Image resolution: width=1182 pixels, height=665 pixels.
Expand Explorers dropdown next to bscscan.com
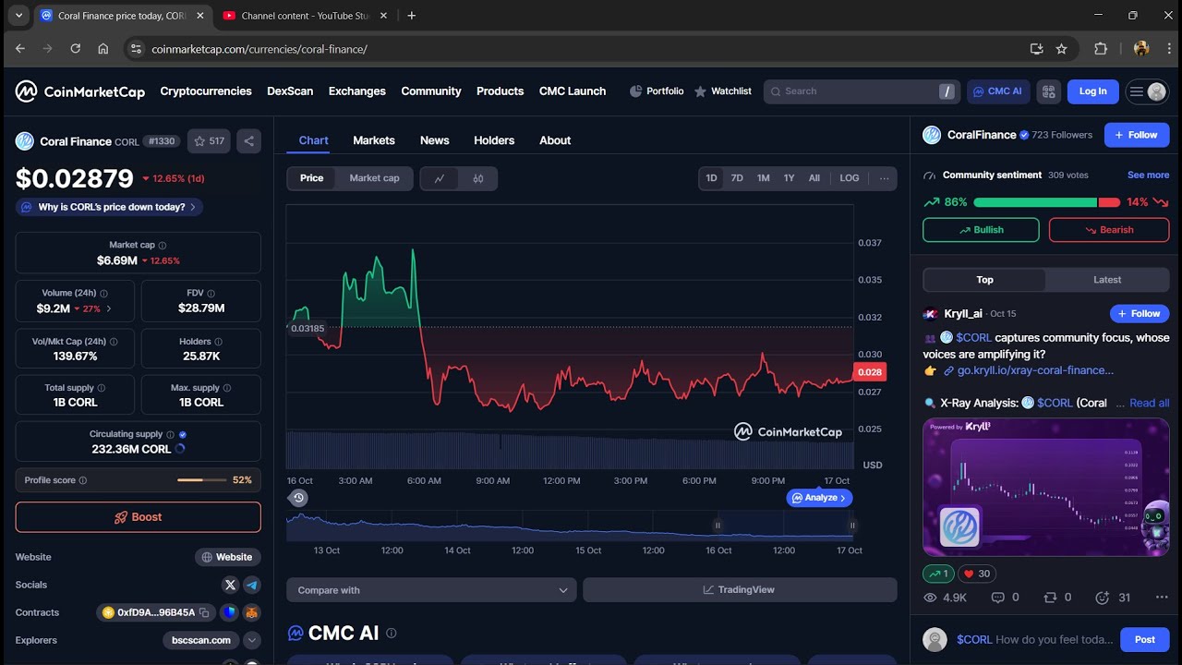click(x=251, y=640)
